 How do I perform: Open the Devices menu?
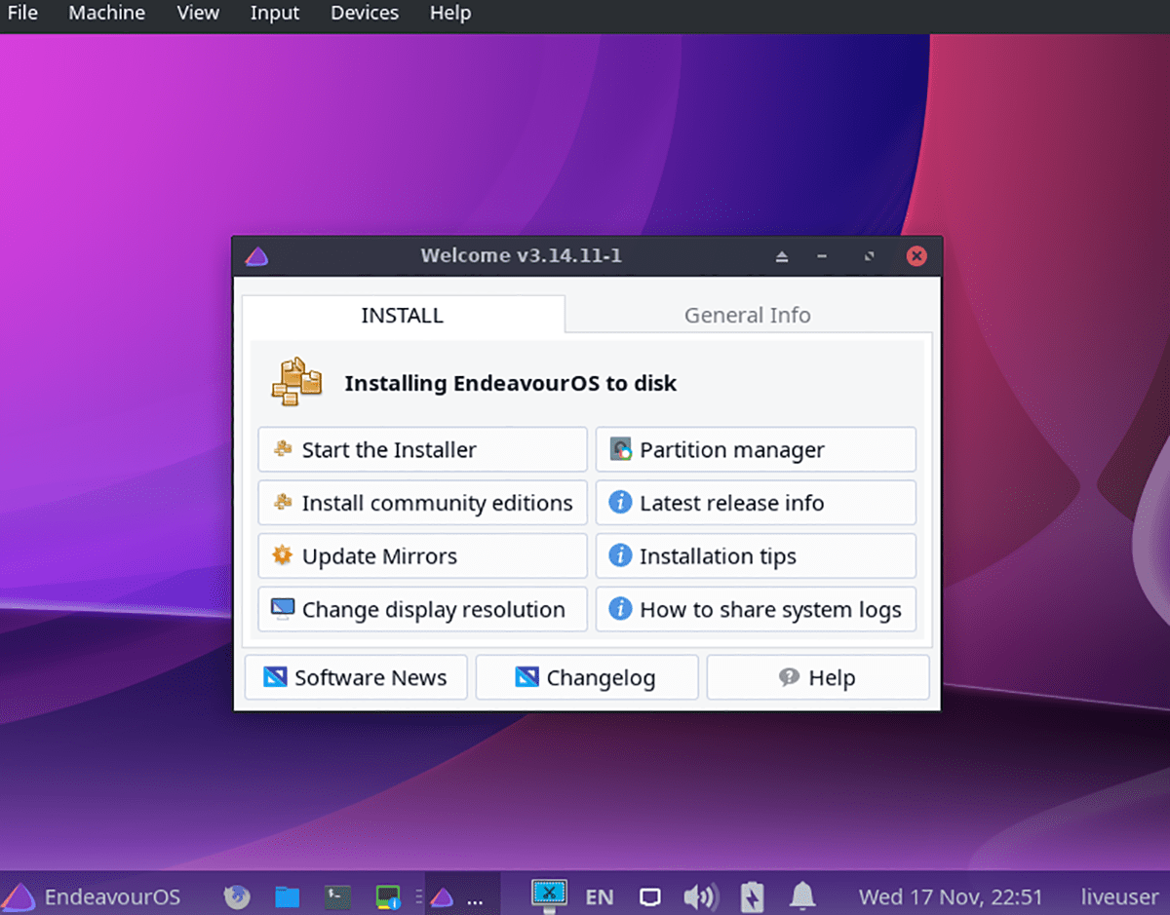pyautogui.click(x=365, y=14)
